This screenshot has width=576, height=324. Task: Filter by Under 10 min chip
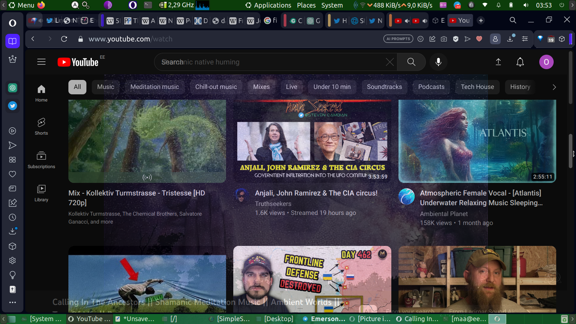332,87
